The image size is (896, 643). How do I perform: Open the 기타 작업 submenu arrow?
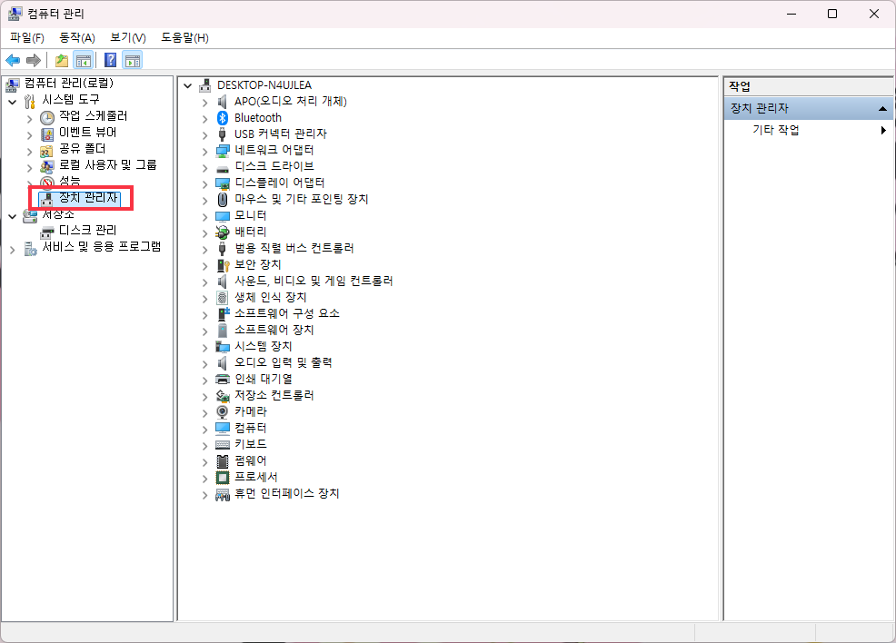[x=882, y=130]
